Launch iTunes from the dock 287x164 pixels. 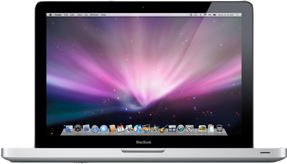[138, 129]
